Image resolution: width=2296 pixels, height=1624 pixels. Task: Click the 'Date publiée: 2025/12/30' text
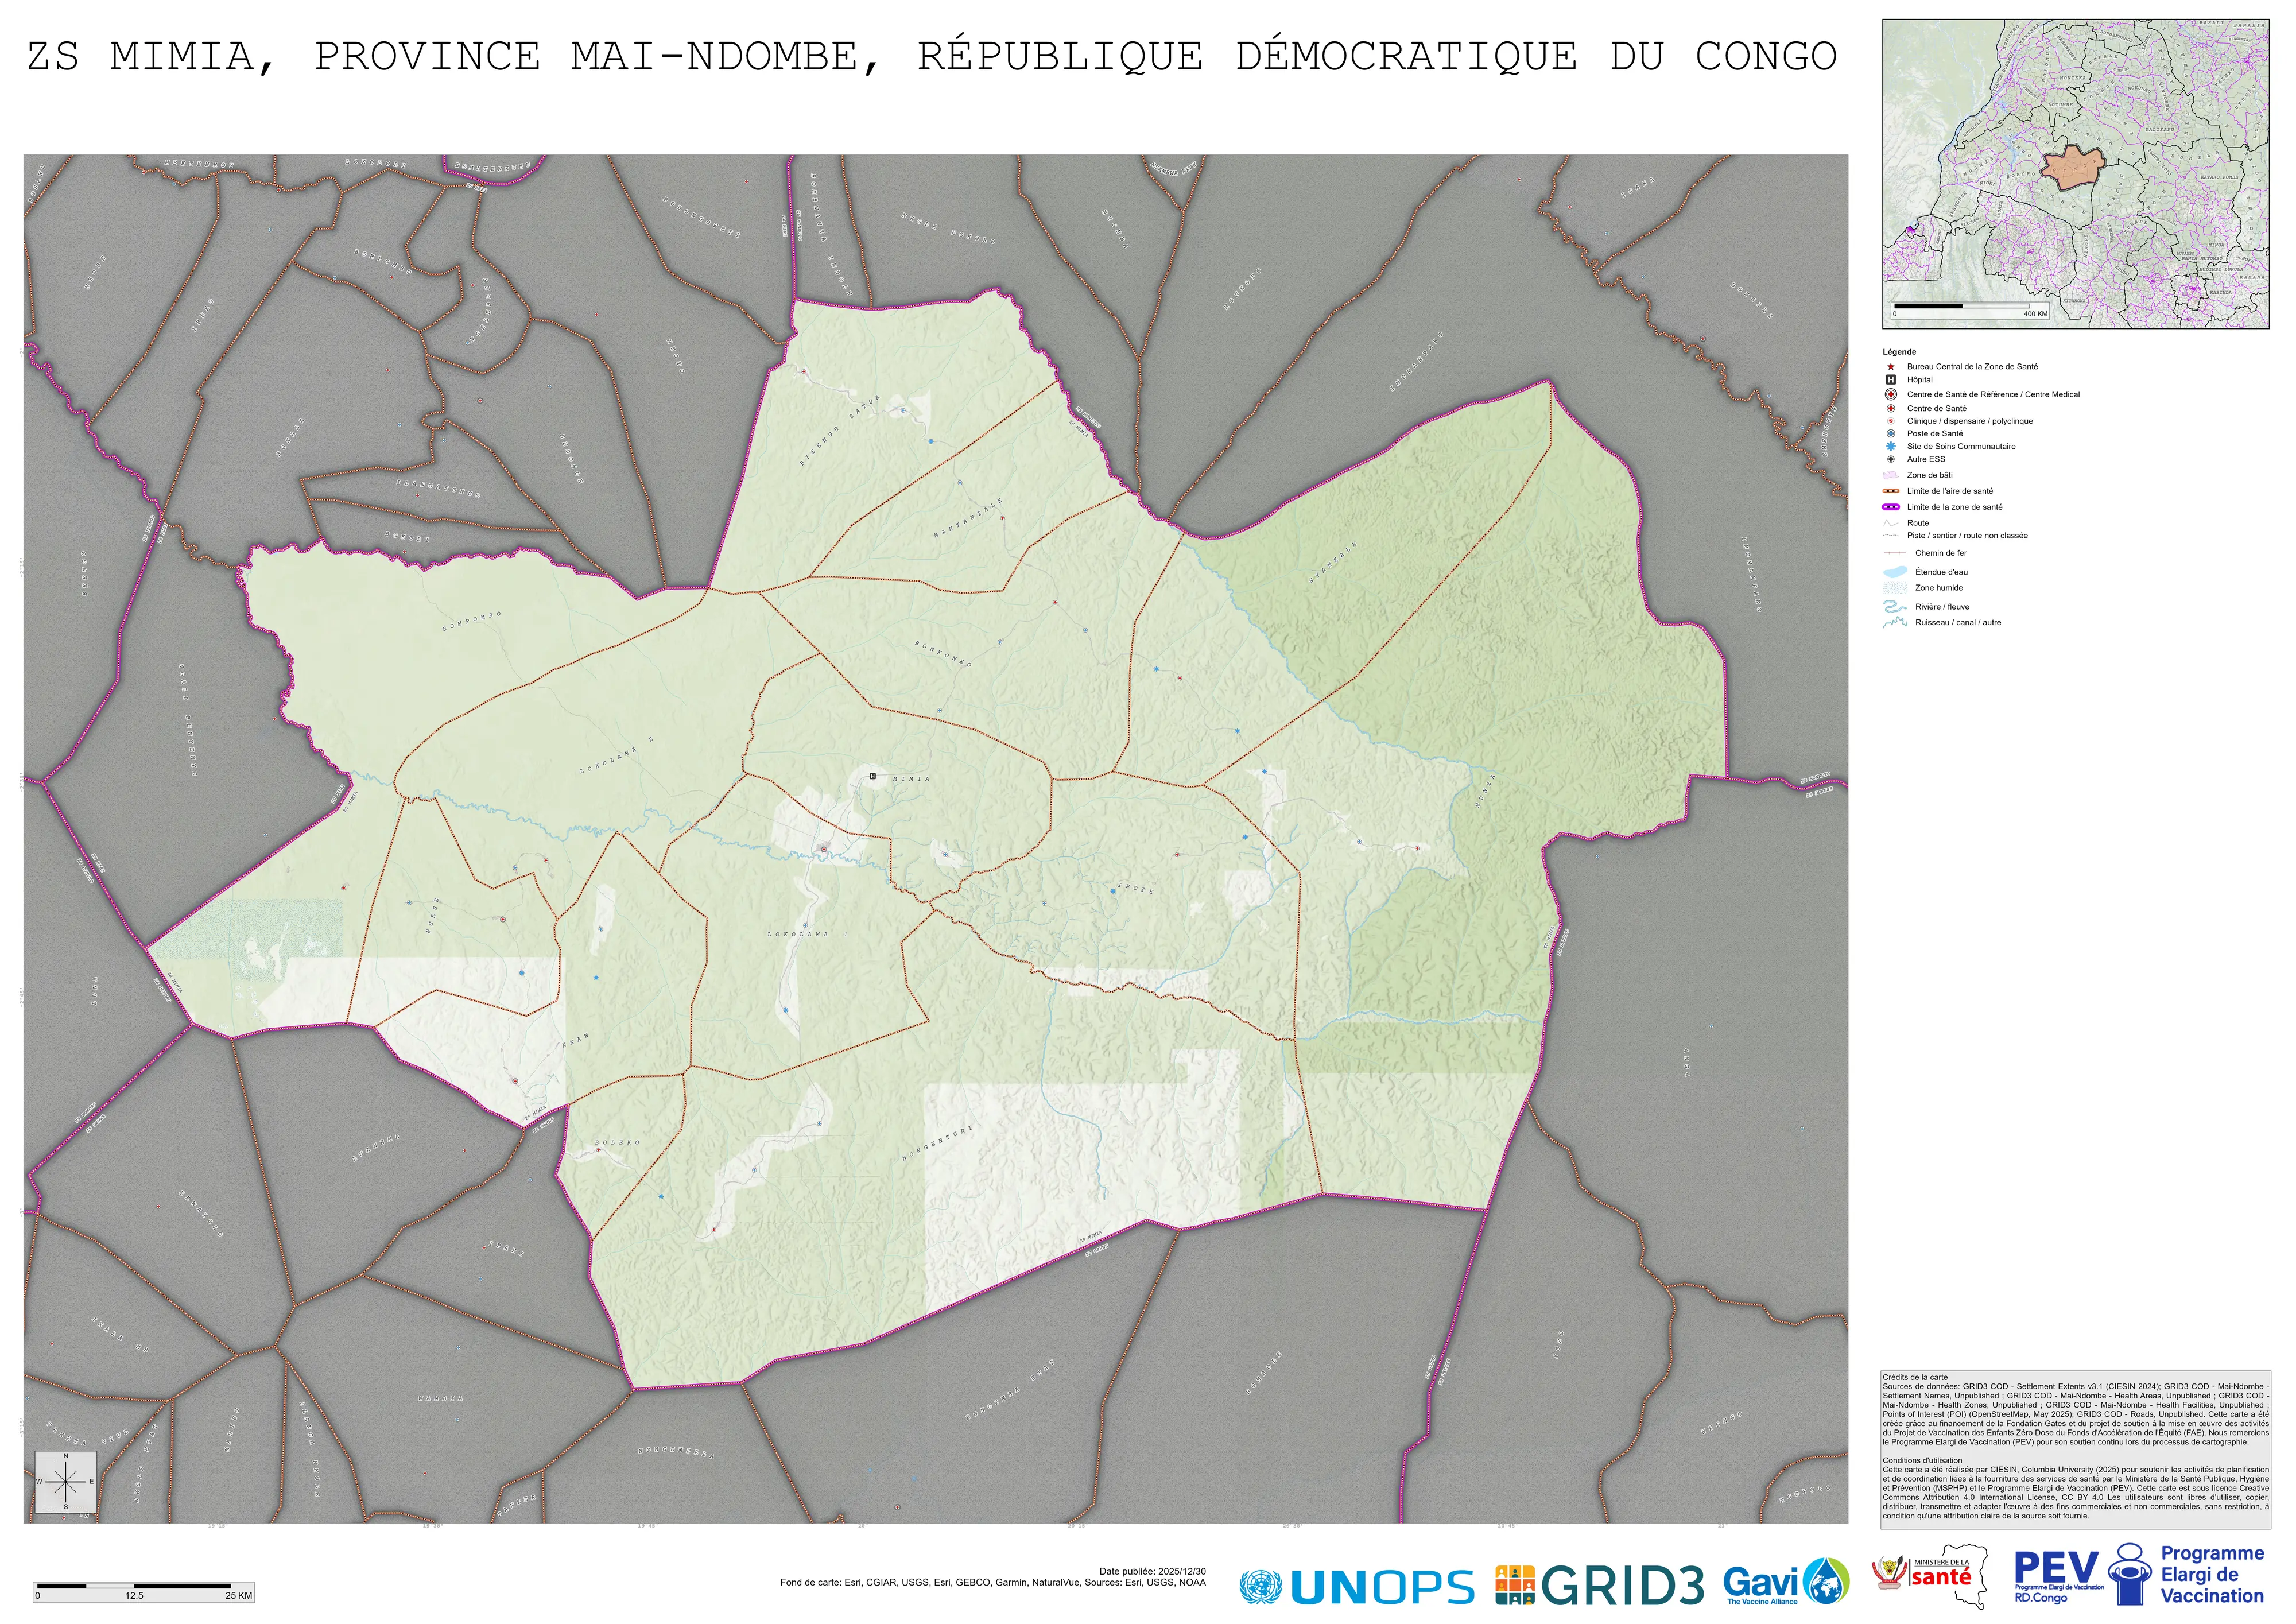coord(1152,1572)
